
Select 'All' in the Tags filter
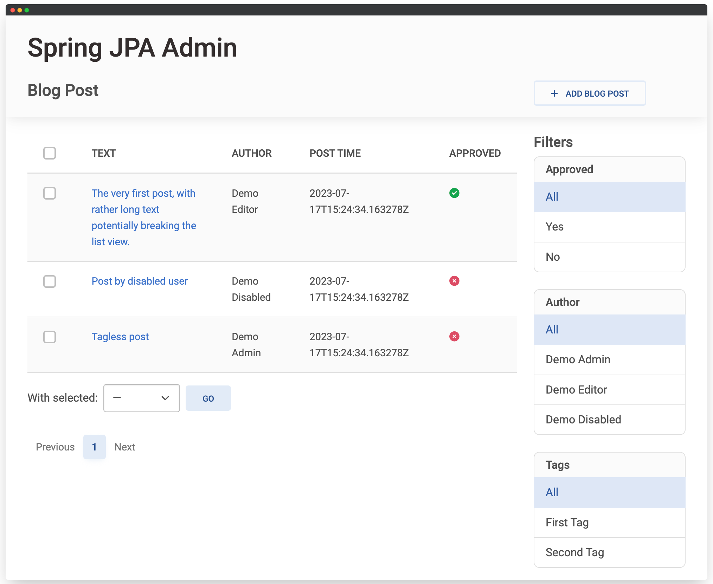click(x=609, y=492)
